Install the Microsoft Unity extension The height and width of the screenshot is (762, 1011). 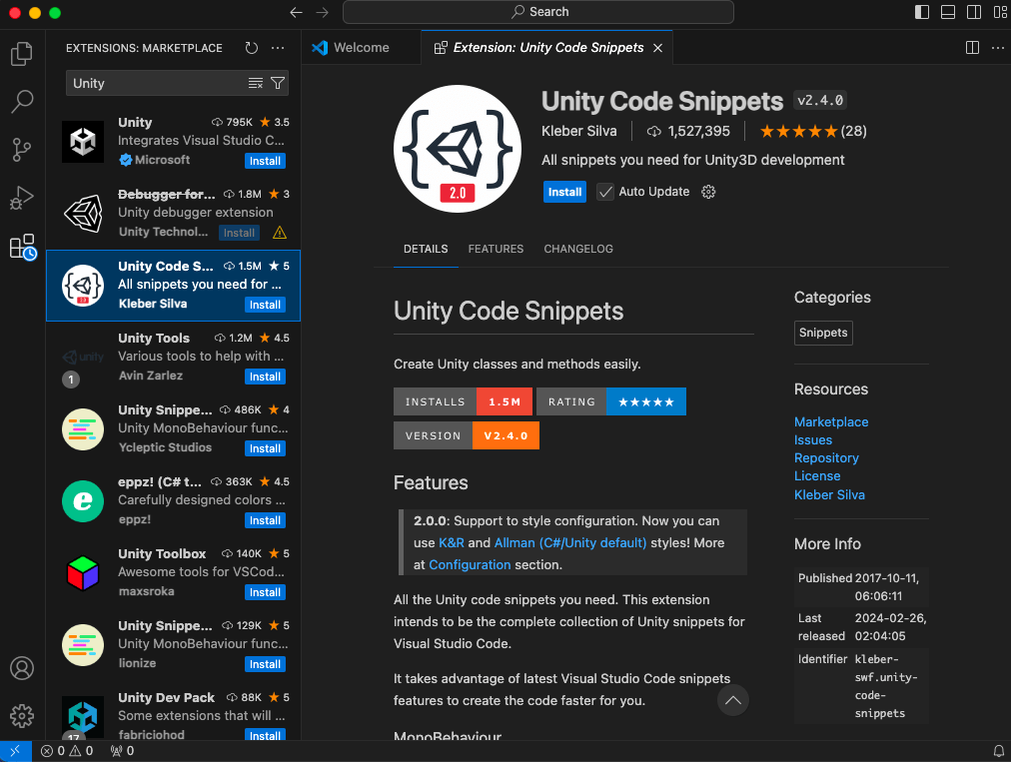265,161
